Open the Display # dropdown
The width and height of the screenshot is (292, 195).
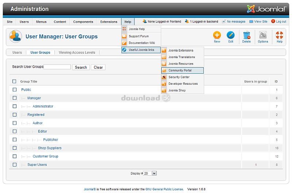tap(150, 173)
